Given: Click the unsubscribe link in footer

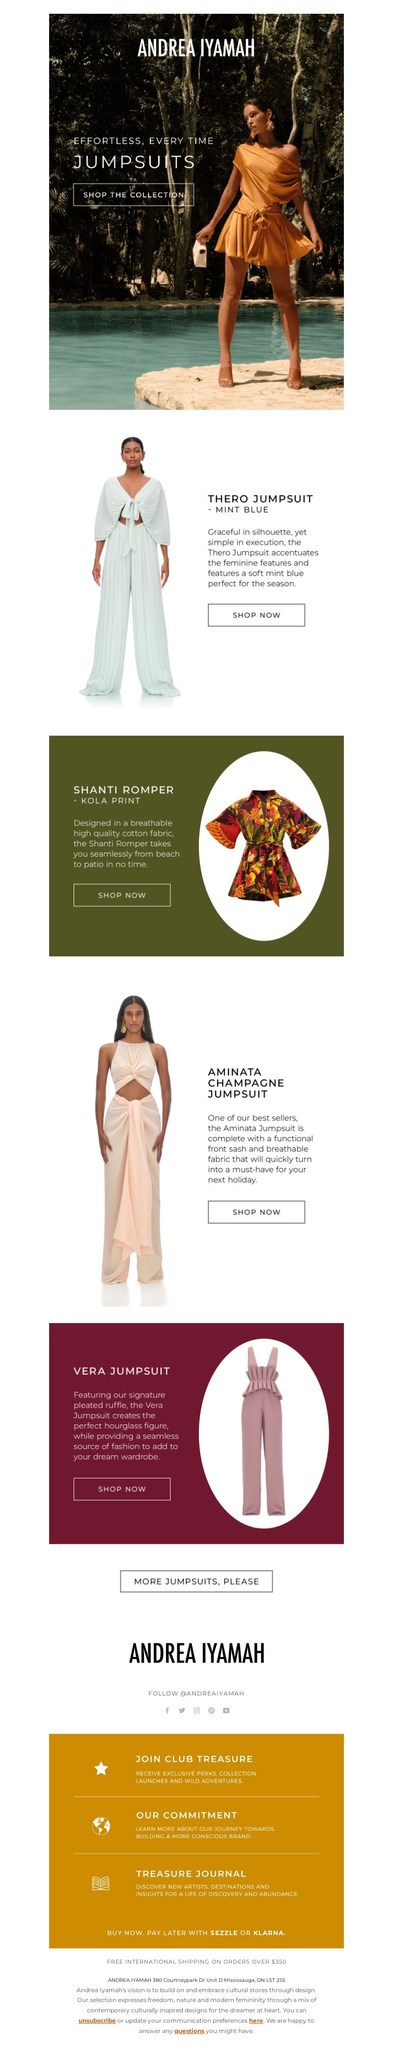Looking at the screenshot, I should (97, 2020).
